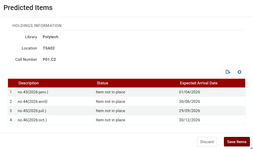Click the Status column header

tap(102, 83)
